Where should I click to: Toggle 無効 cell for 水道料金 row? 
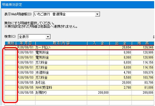10,73
